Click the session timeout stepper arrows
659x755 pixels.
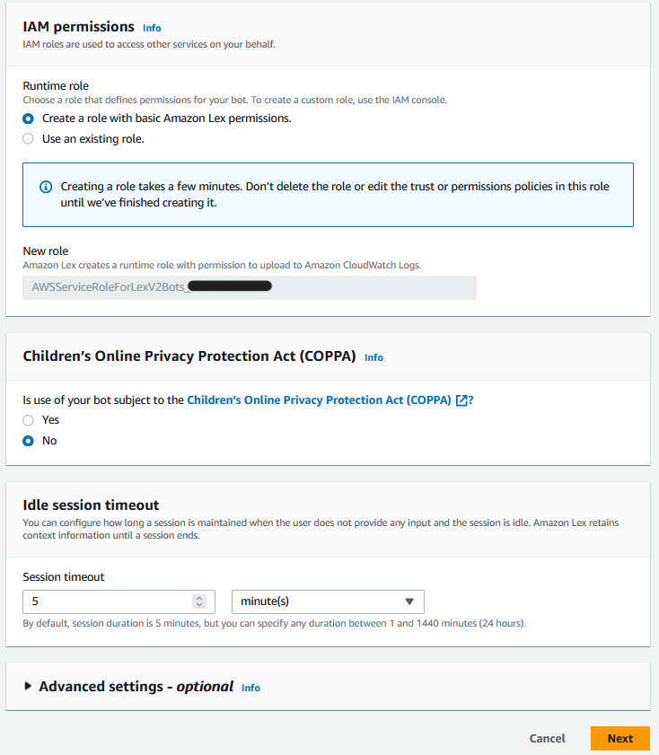[x=198, y=601]
